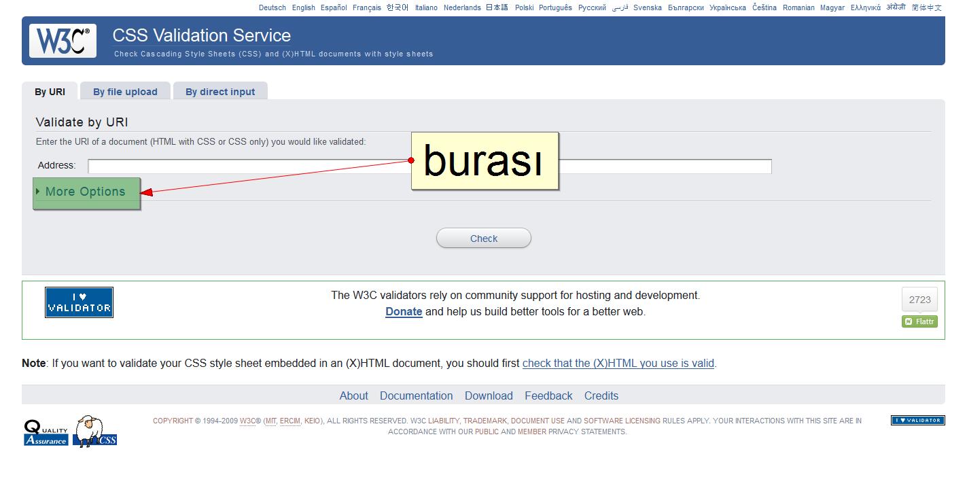Focus the Address input field
Screen dimensions: 967x492
tap(429, 166)
